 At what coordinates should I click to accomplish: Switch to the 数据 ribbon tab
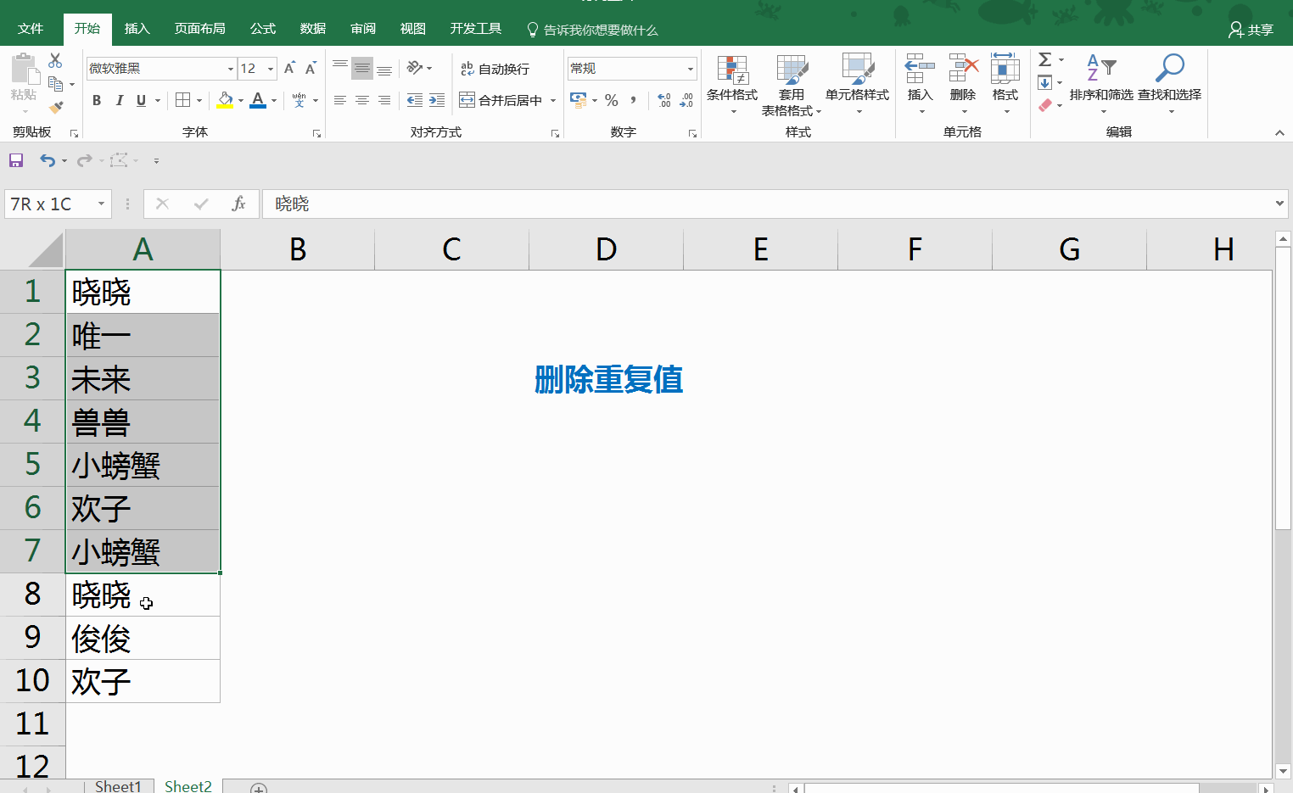tap(312, 28)
